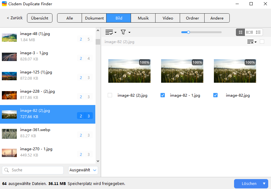The width and height of the screenshot is (271, 189).
Task: Check the image-82 (2).jpg thumbnail checkbox
Action: point(110,95)
